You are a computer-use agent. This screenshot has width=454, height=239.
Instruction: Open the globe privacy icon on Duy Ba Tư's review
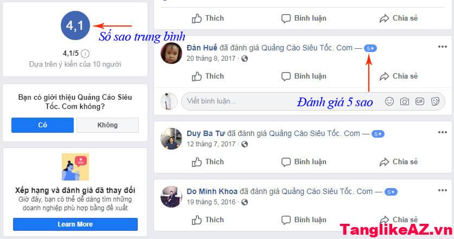(245, 144)
